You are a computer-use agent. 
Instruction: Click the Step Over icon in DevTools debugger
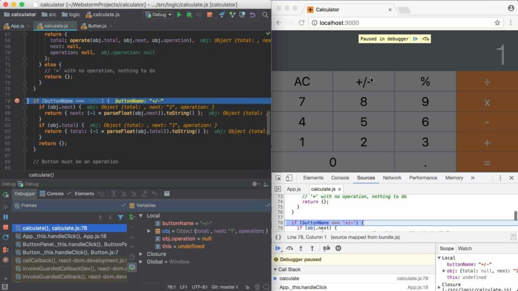tap(290, 248)
